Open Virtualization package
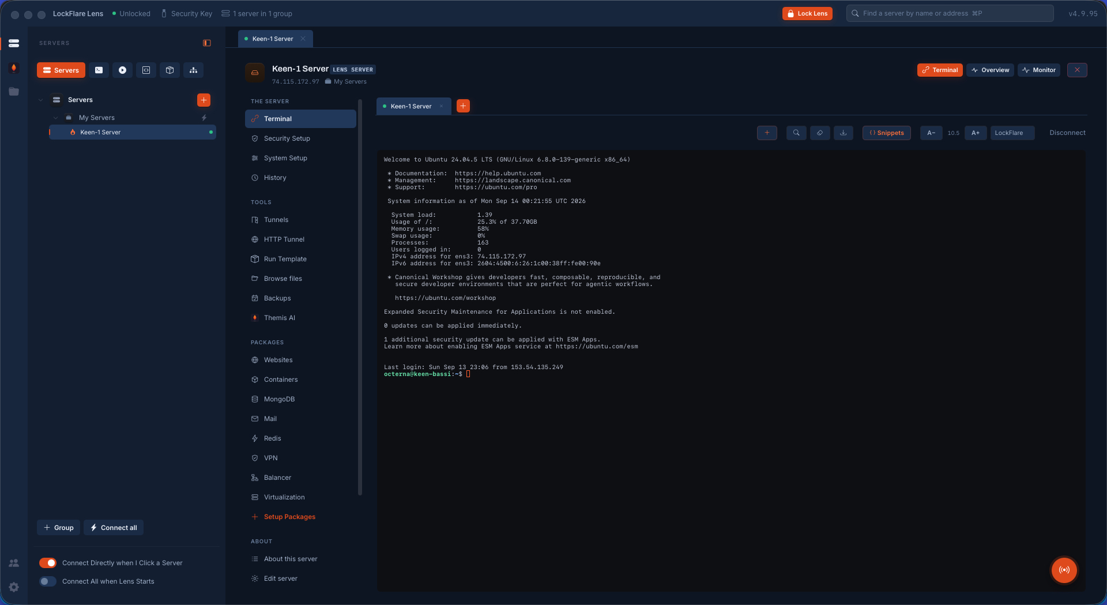Image resolution: width=1107 pixels, height=605 pixels. 300,497
